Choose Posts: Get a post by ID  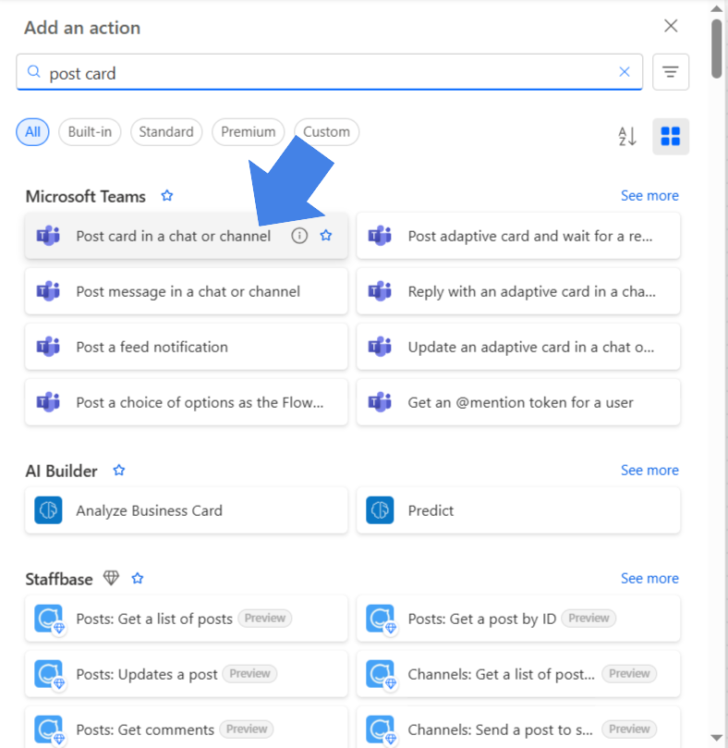[518, 619]
